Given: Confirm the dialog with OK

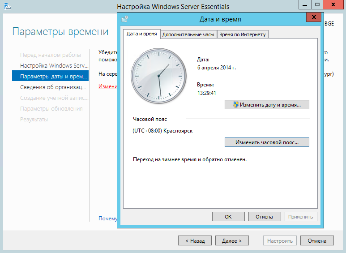Looking at the screenshot, I should 228,217.
